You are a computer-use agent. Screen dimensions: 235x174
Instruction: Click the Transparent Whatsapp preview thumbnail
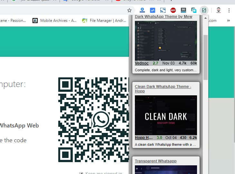tap(166, 170)
